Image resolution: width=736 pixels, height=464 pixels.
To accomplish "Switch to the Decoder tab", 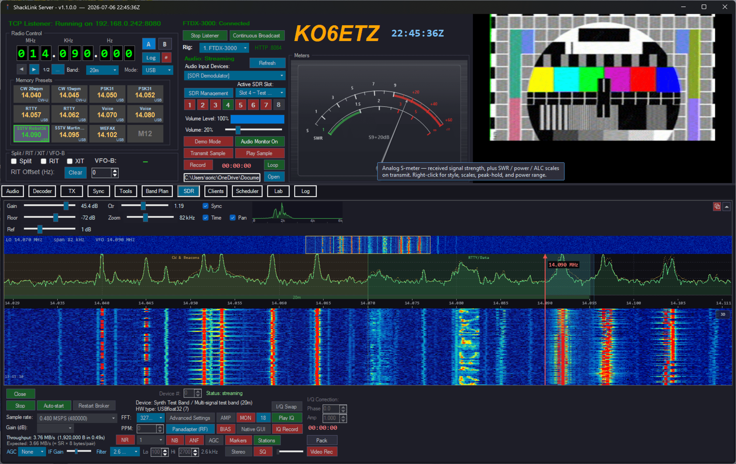I will tap(42, 191).
